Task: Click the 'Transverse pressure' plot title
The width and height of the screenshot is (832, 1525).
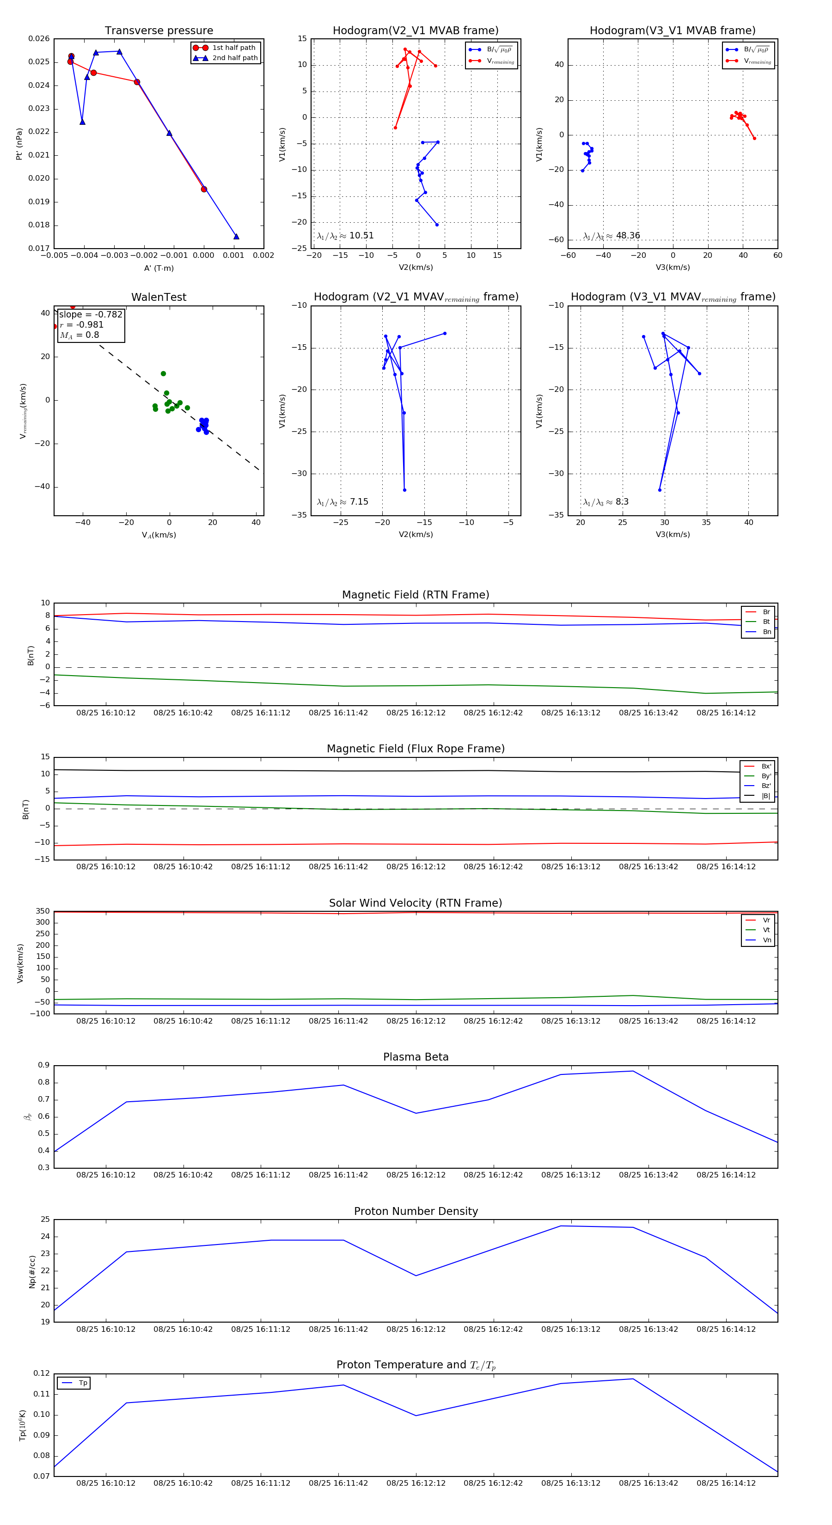Action: point(159,31)
